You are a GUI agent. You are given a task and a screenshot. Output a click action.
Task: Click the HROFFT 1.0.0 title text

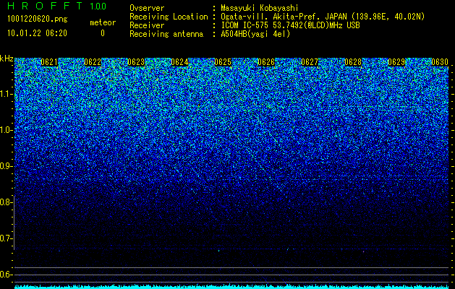click(57, 6)
